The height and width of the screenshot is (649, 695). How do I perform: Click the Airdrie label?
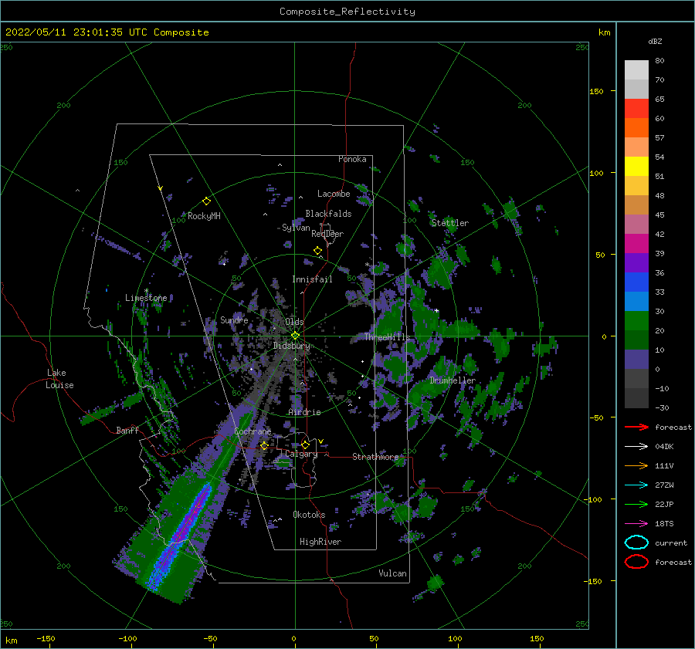click(304, 412)
